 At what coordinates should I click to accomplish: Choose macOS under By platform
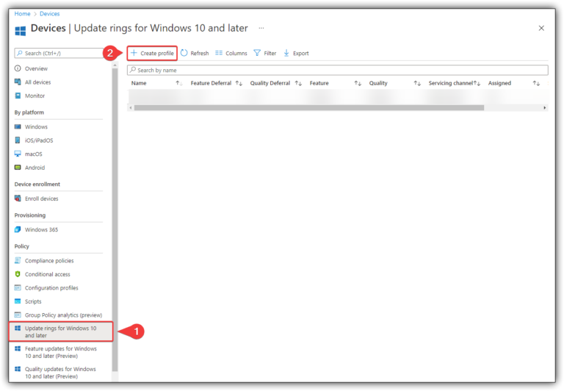34,154
